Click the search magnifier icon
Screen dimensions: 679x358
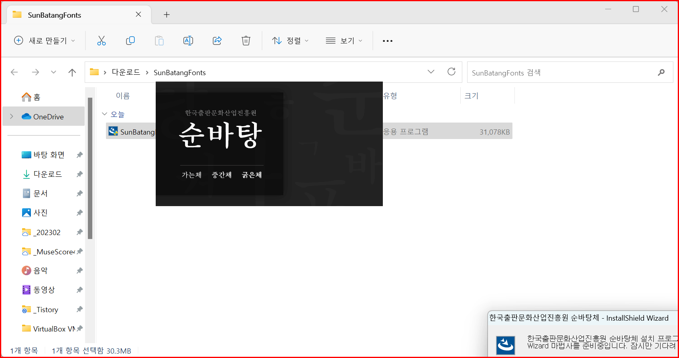click(661, 73)
